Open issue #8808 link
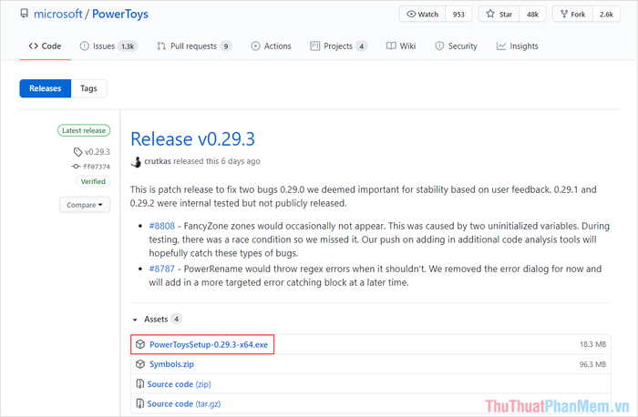 pyautogui.click(x=162, y=226)
